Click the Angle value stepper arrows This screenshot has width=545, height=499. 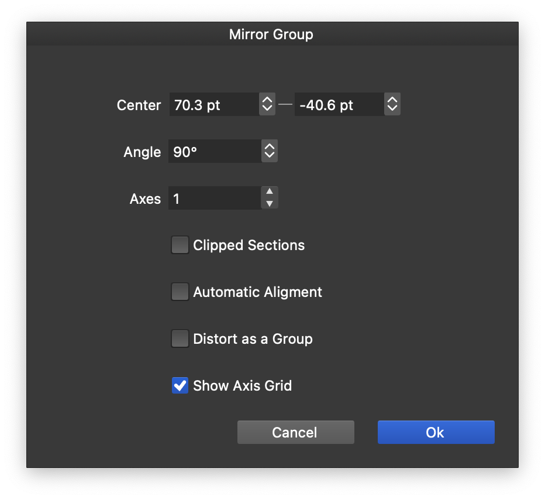pyautogui.click(x=269, y=152)
